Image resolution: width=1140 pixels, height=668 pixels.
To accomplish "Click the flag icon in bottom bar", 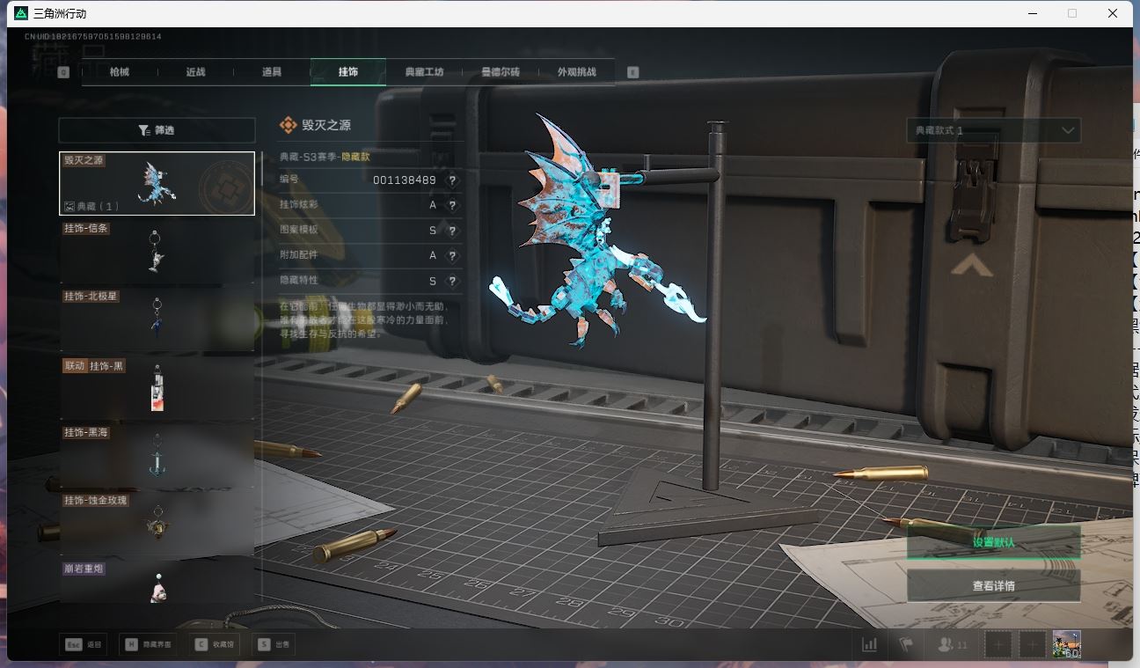I will [906, 644].
